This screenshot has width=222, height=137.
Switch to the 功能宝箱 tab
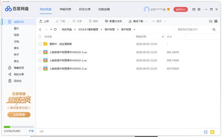[x=104, y=9]
